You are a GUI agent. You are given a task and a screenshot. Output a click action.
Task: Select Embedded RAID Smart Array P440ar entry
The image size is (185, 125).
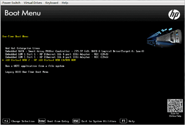(75, 51)
